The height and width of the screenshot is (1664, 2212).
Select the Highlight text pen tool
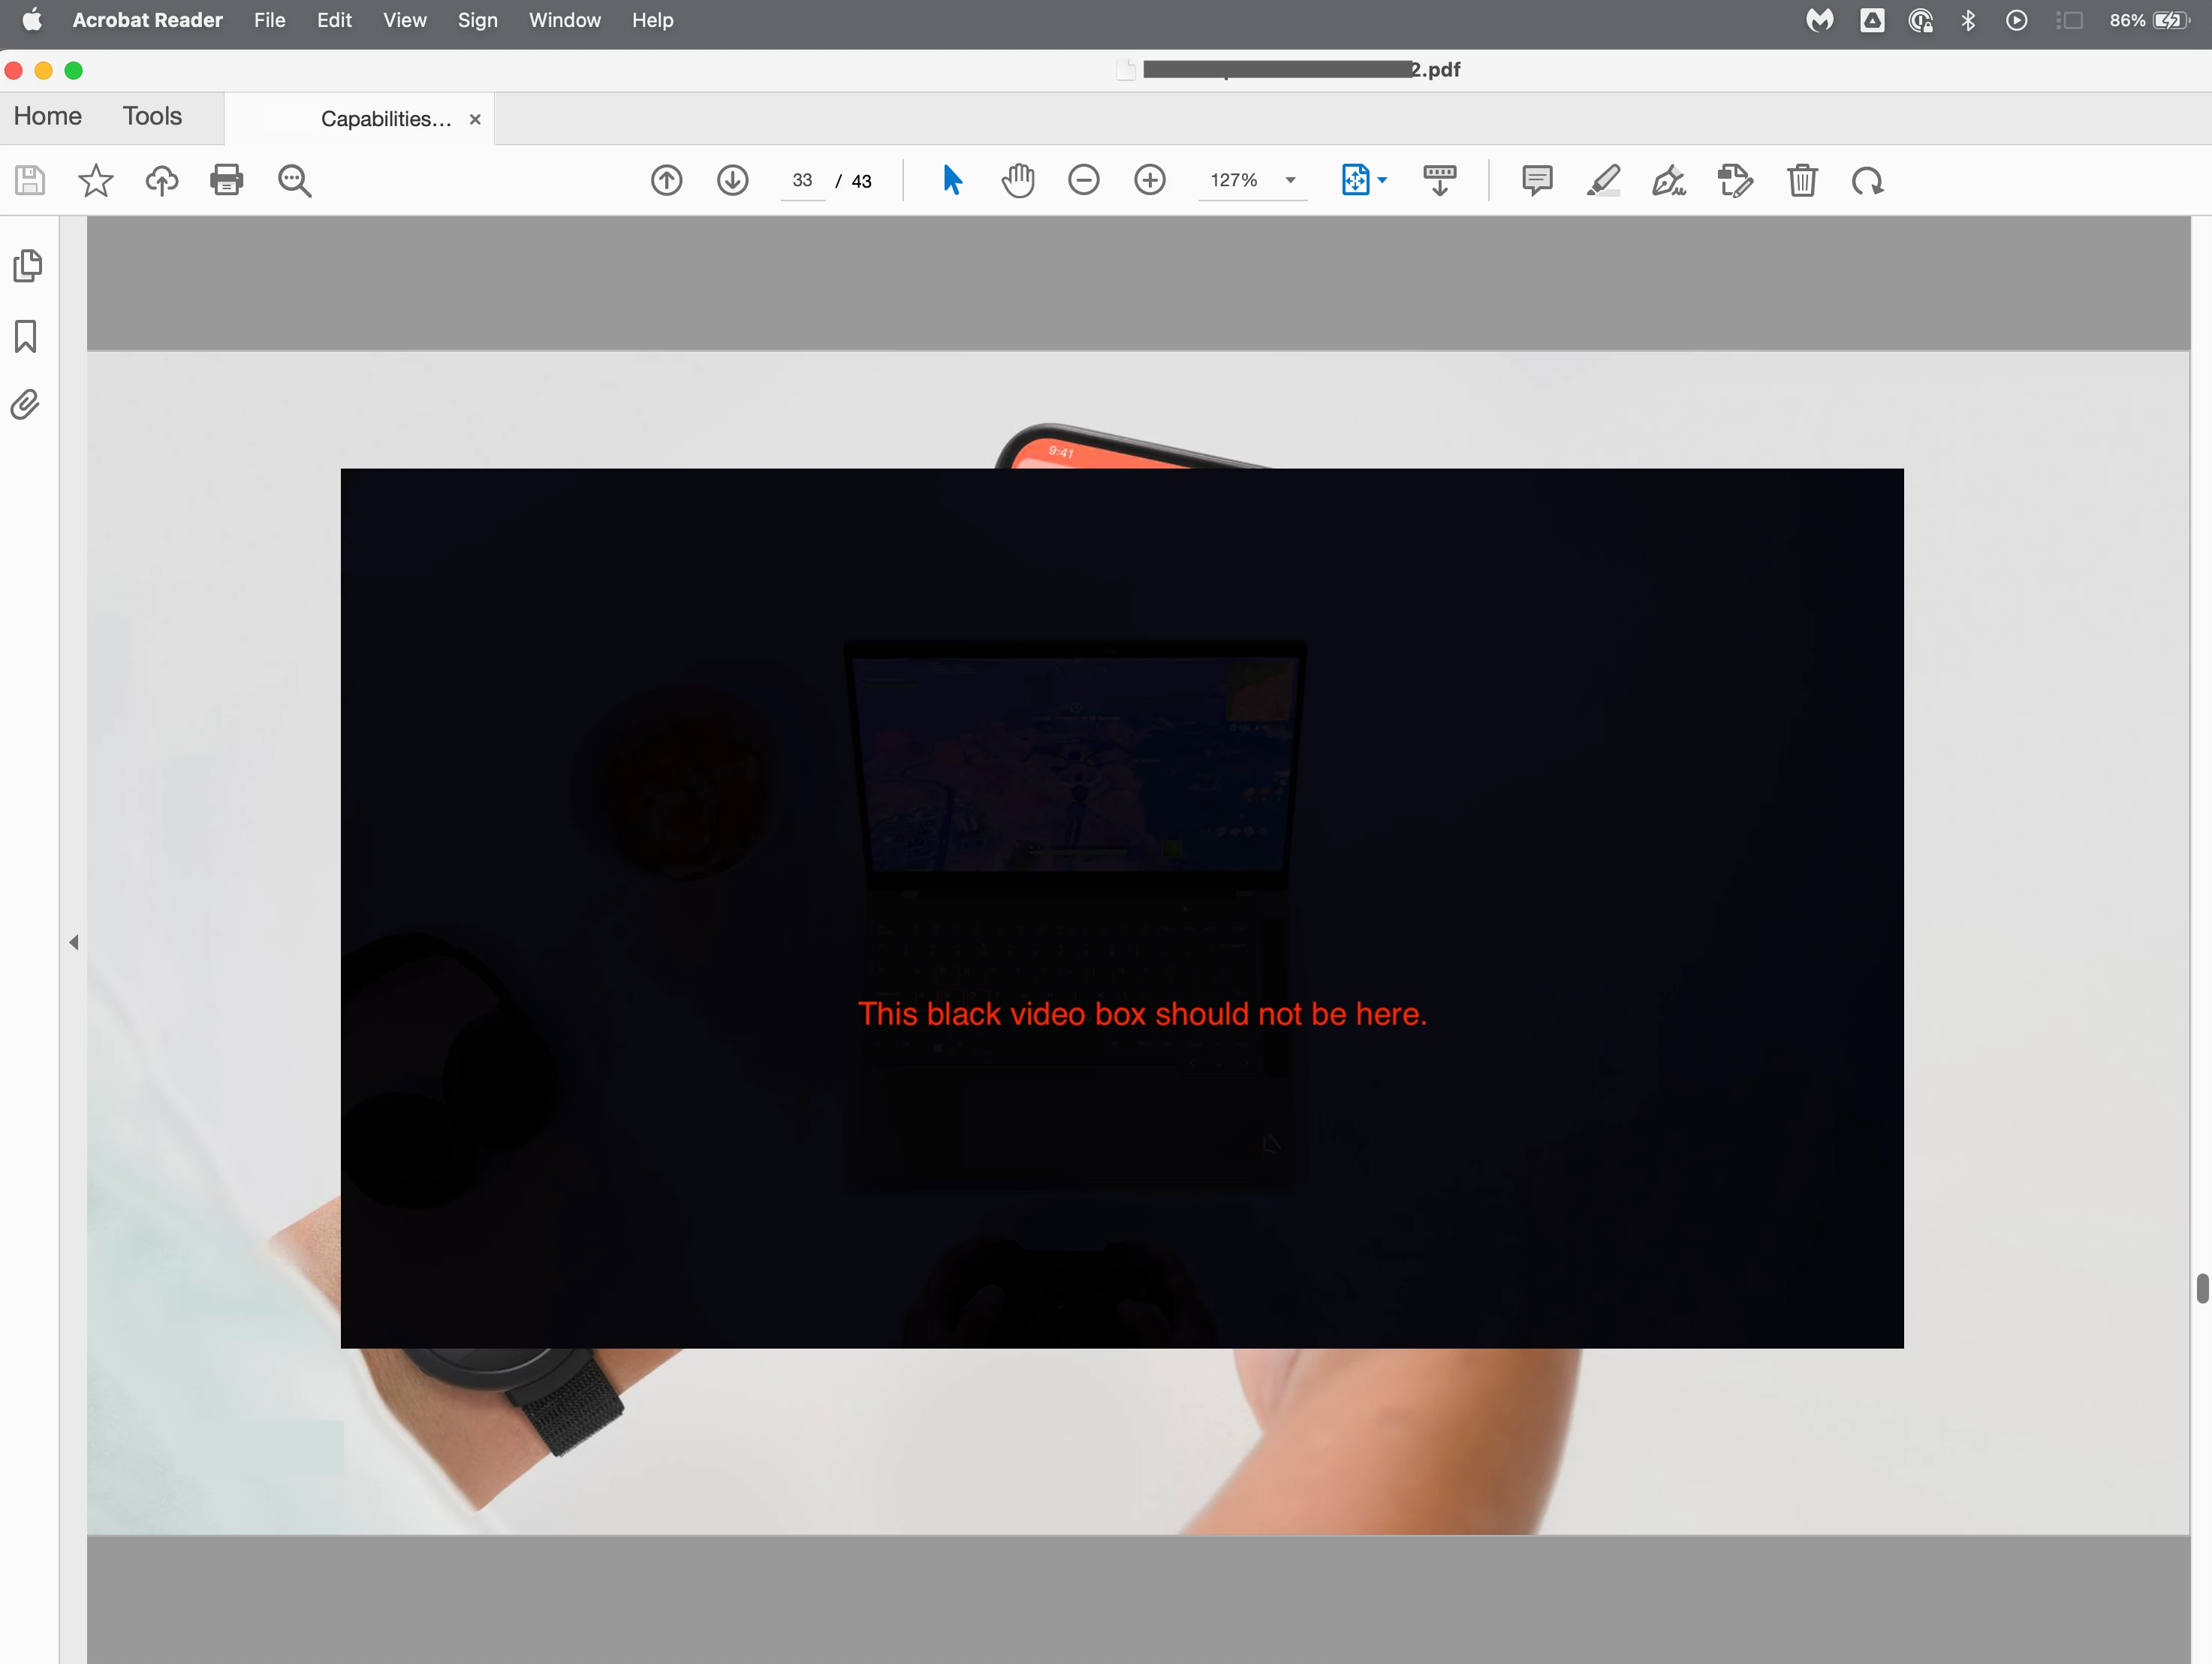pos(1603,180)
